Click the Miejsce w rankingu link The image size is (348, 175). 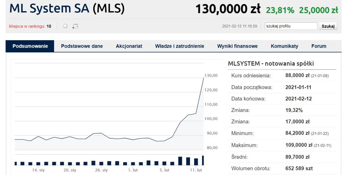[27, 26]
